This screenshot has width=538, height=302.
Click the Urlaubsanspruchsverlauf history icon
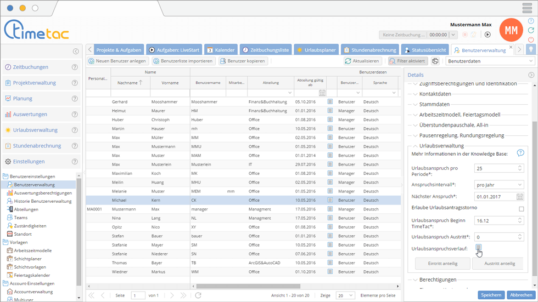[478, 248]
